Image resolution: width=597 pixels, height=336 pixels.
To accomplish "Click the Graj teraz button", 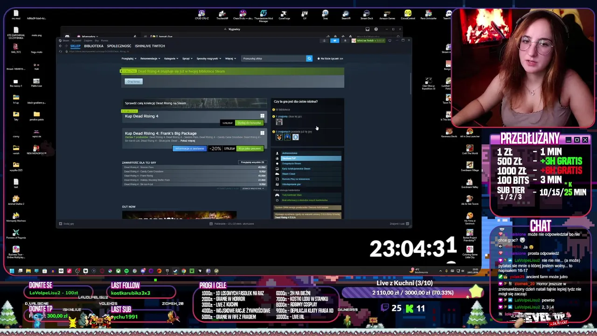I will 133,82.
